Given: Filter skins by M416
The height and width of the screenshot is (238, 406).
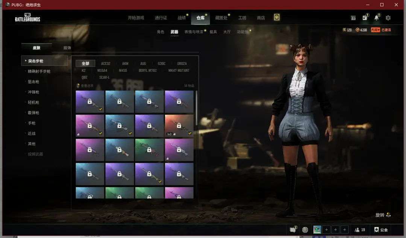Looking at the screenshot, I should point(123,70).
